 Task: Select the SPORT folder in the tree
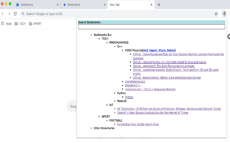pyautogui.click(x=106, y=117)
